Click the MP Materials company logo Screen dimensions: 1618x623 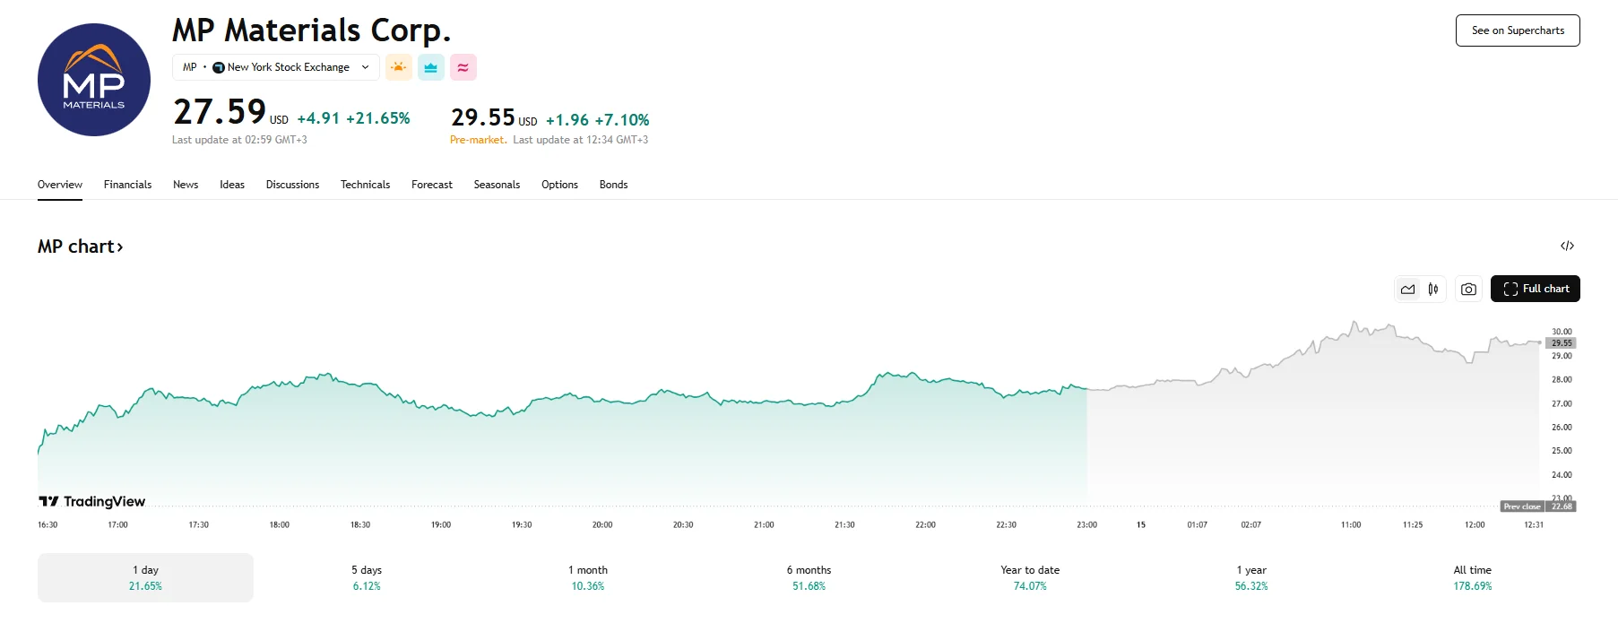(94, 80)
